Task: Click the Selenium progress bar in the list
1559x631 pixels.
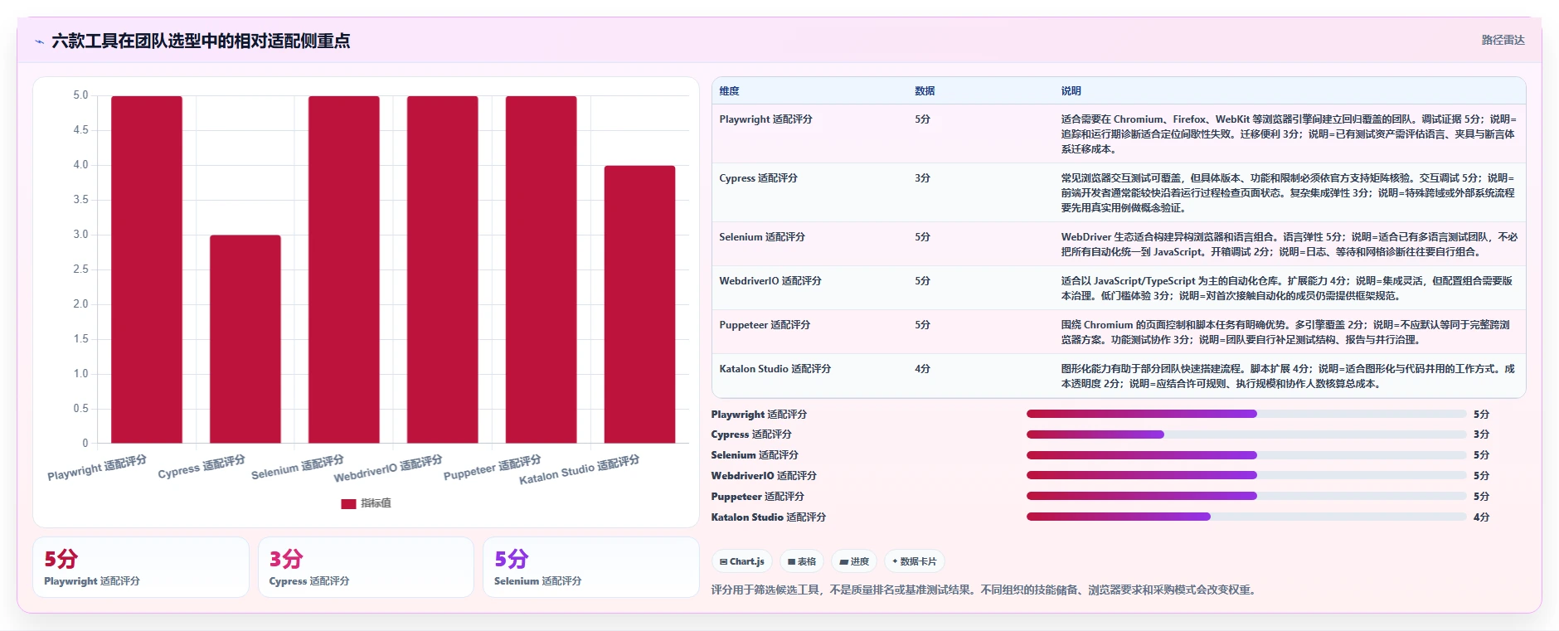Action: [x=1246, y=455]
